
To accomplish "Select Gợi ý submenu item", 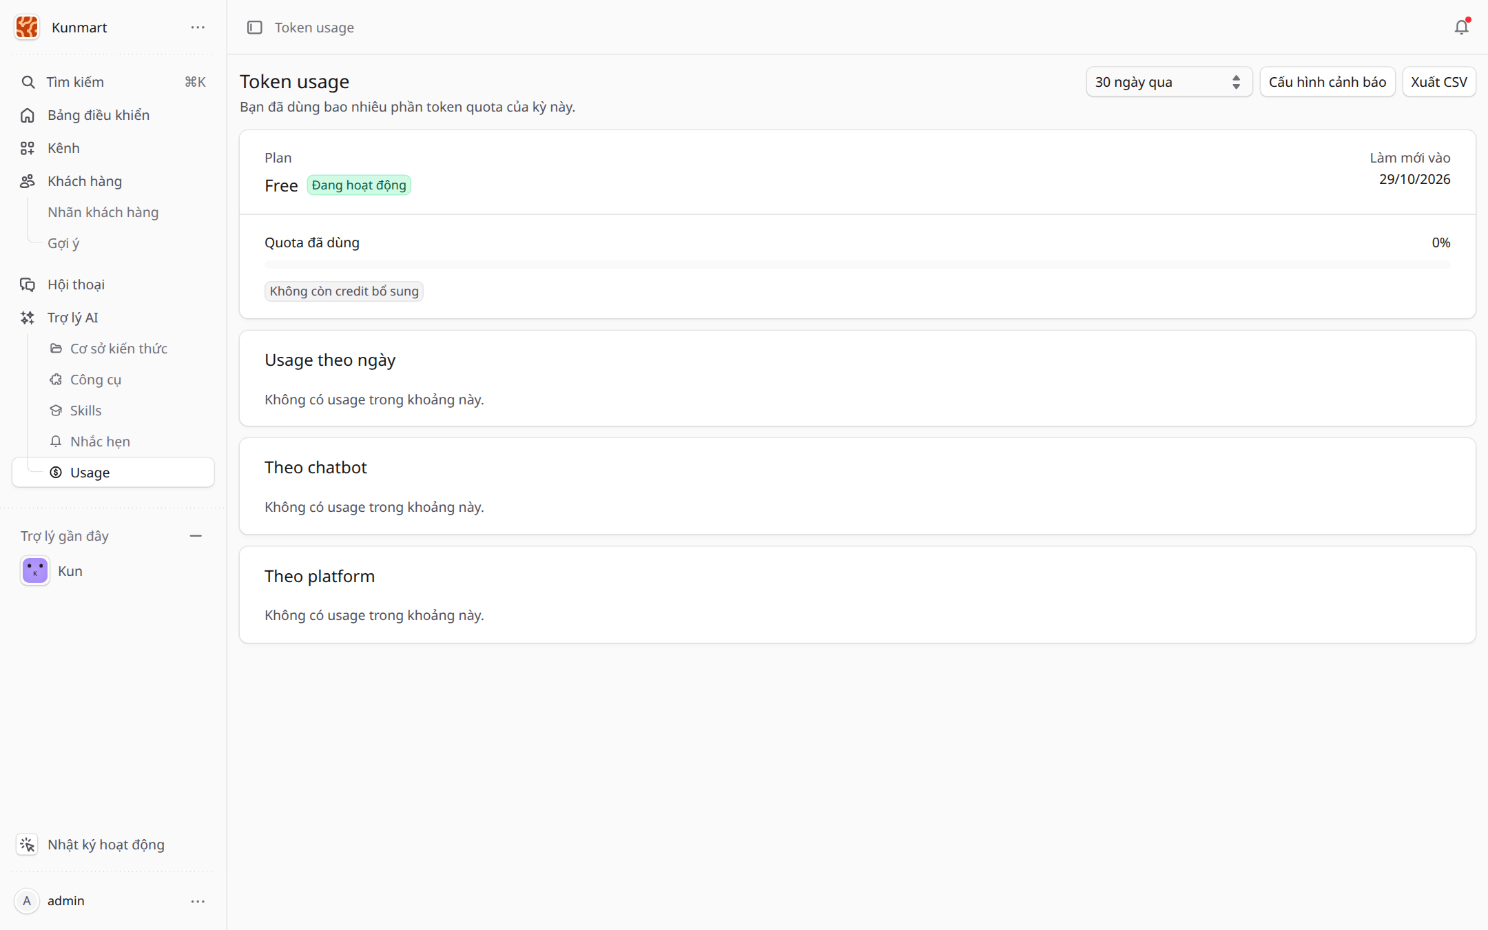I will pyautogui.click(x=63, y=243).
